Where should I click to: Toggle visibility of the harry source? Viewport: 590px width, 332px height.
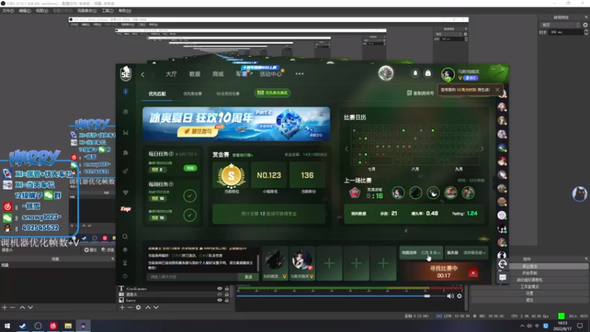pos(220,300)
